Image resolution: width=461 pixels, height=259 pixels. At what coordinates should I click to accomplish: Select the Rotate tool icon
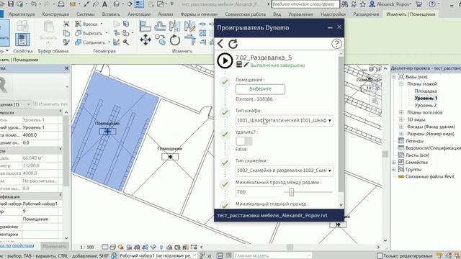coord(175,40)
